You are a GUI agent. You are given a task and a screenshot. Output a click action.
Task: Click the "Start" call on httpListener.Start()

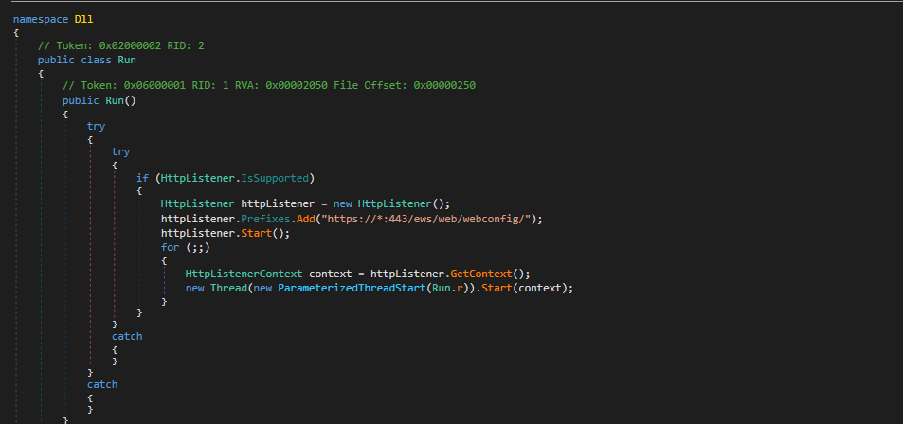pyautogui.click(x=256, y=233)
